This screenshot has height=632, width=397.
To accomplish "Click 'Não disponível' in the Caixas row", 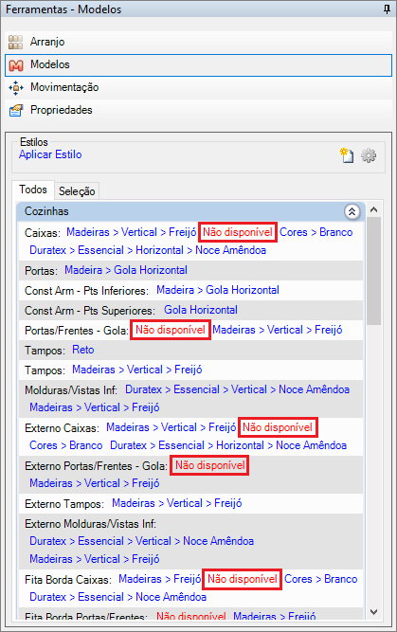I will point(238,232).
